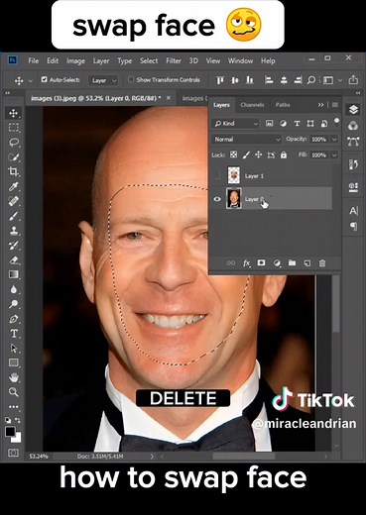Select the Gradient tool

(x=14, y=274)
